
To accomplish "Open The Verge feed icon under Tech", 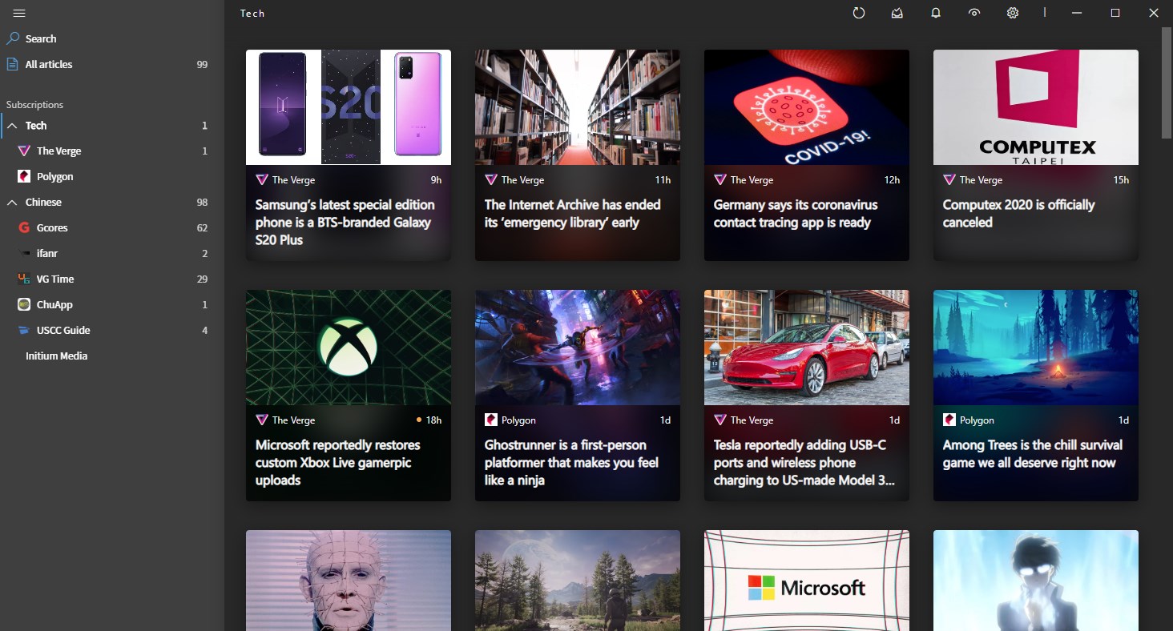I will [x=24, y=151].
